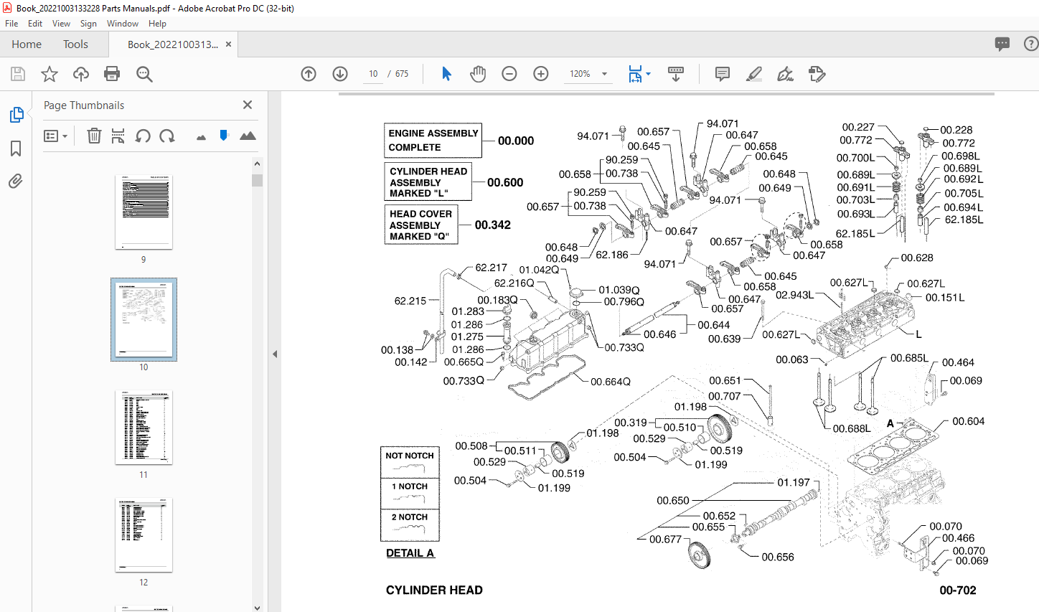1039x612 pixels.
Task: Open the Window menu
Action: 123,24
